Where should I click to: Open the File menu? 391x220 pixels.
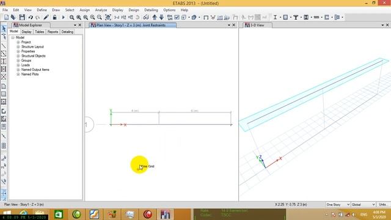point(5,10)
